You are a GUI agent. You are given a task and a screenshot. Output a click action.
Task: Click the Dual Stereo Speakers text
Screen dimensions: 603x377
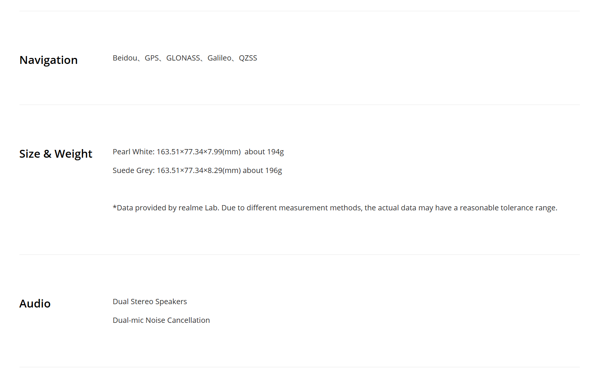pos(150,302)
